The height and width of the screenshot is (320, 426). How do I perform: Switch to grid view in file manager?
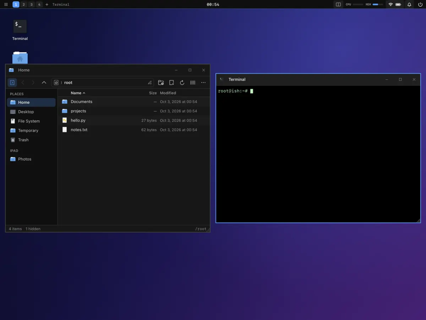[x=193, y=82]
